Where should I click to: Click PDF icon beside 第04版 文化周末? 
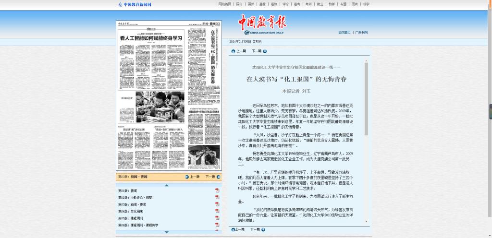pos(217,211)
